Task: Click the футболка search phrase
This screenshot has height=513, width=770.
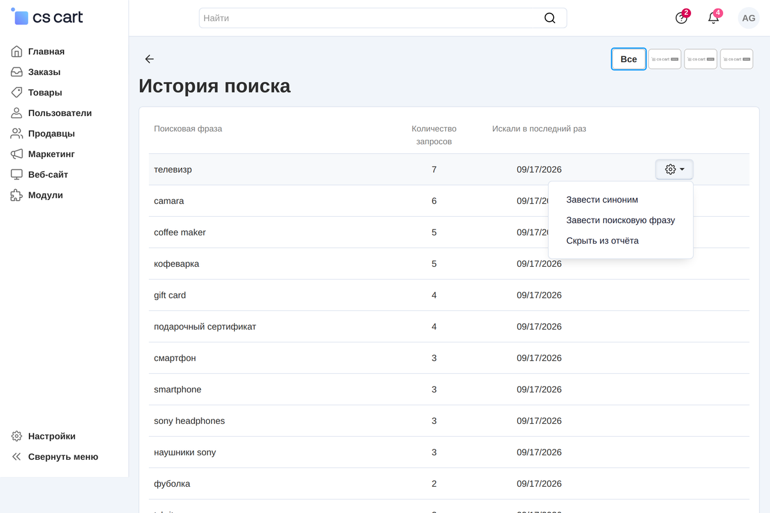Action: point(172,484)
